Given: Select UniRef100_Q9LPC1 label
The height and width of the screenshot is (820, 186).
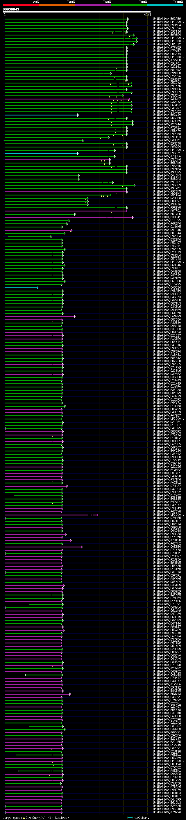Looking at the screenshot, I should coord(167,63).
